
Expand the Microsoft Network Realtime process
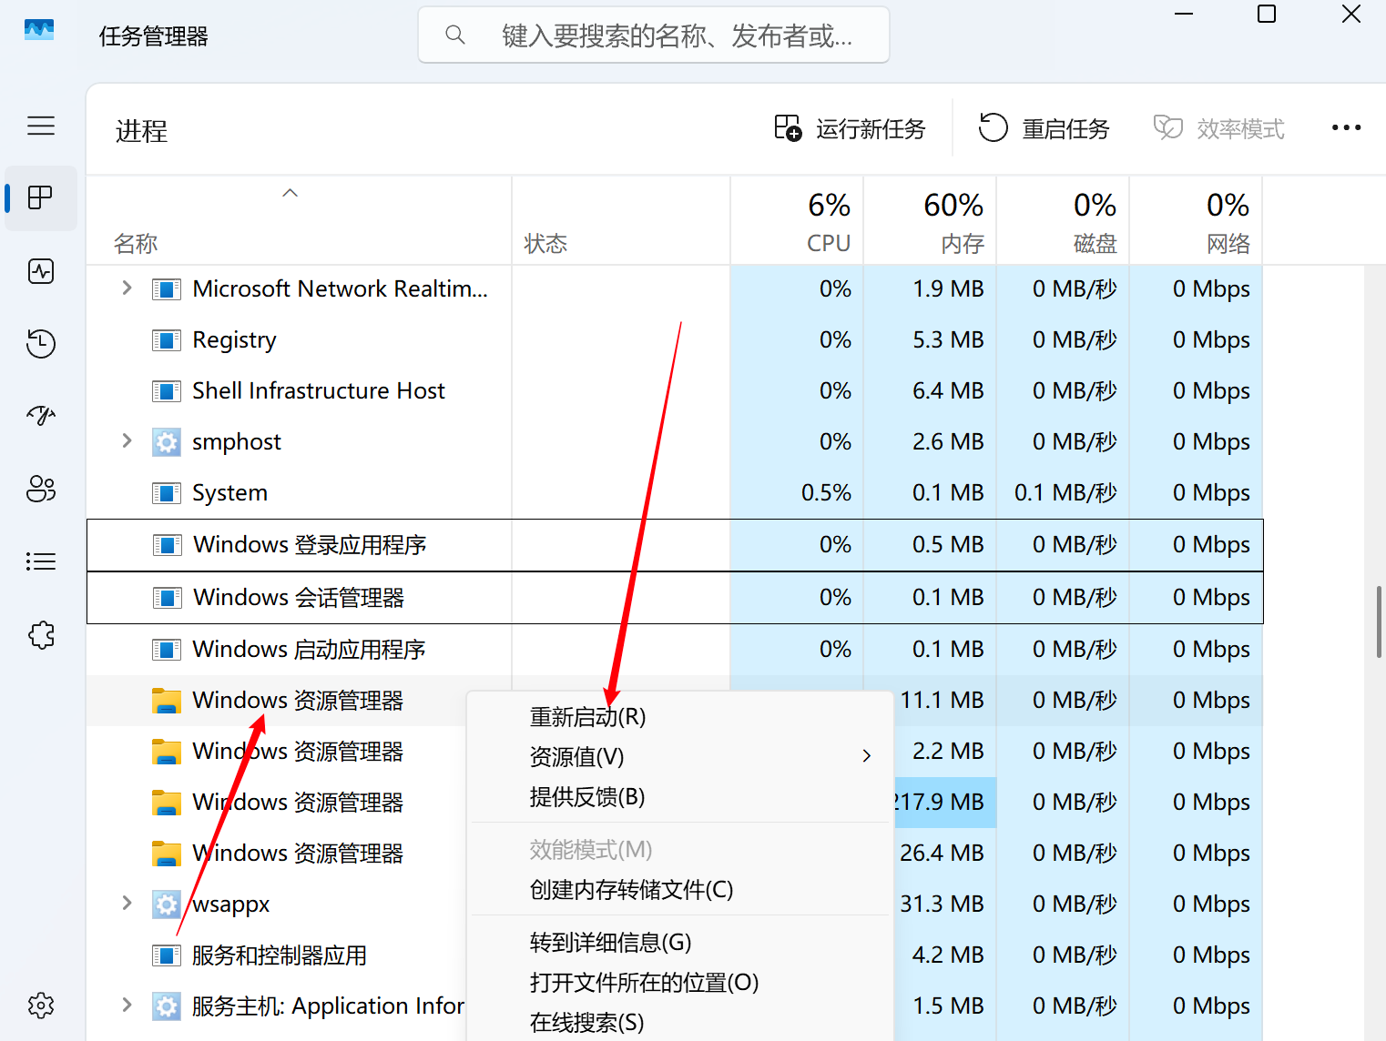point(127,288)
